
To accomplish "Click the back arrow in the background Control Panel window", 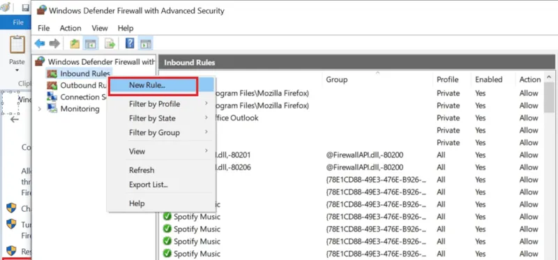I will 15,119.
